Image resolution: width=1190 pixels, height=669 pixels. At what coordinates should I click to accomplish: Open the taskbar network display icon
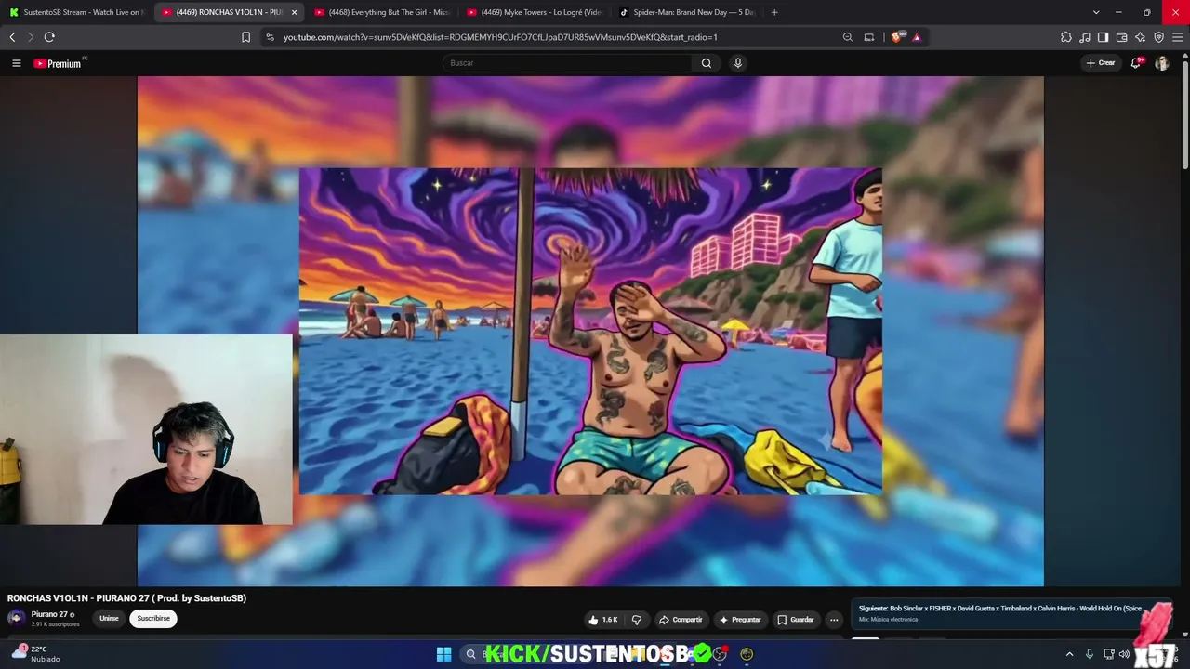(1108, 654)
